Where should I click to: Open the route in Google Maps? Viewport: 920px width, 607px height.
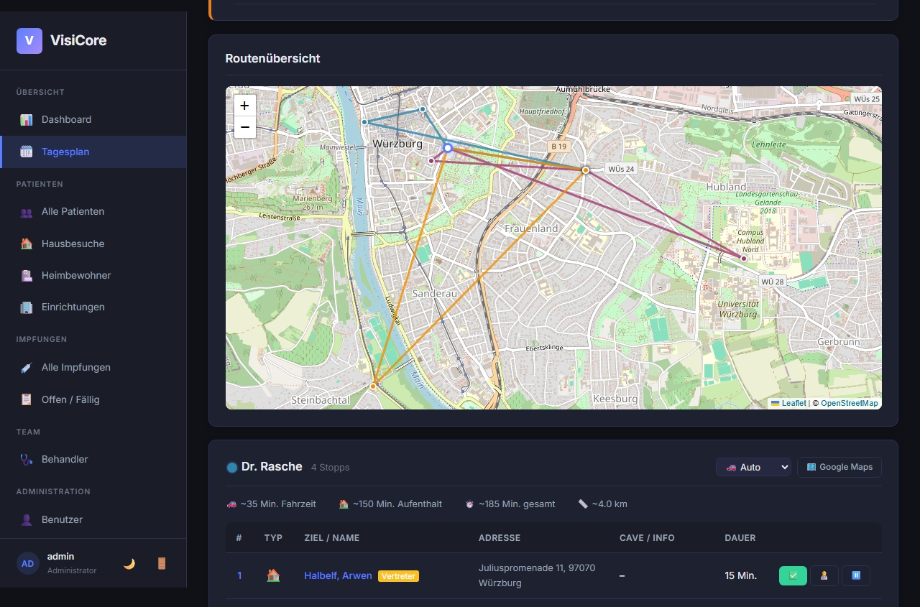(x=839, y=467)
